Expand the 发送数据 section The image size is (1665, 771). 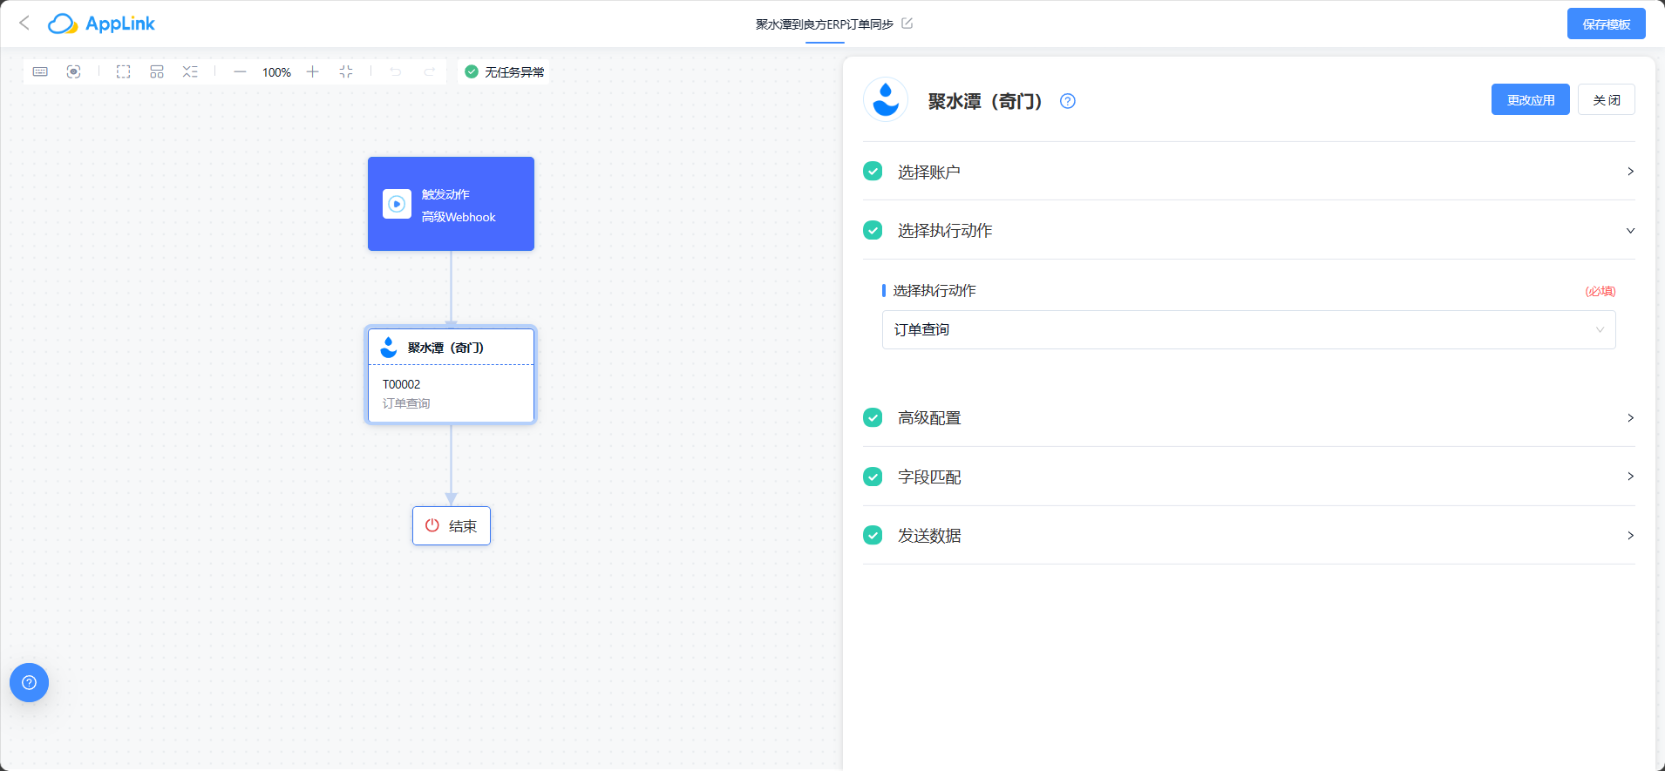[x=1248, y=535]
